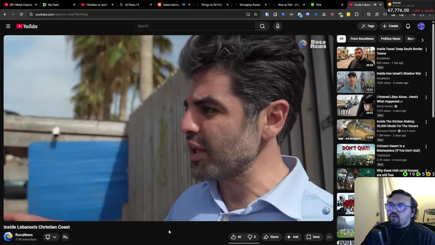Open Crimson Desert is a Masterpiece video
Image resolution: width=435 pixels, height=245 pixels.
click(x=398, y=148)
